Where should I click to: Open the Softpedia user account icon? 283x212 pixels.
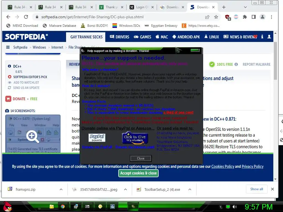[x=269, y=37]
